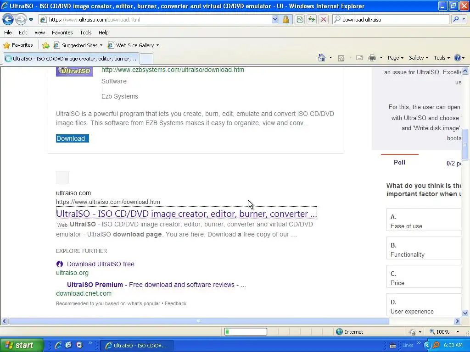This screenshot has height=352, width=470.
Task: Click the Stop loading icon
Action: click(x=324, y=19)
